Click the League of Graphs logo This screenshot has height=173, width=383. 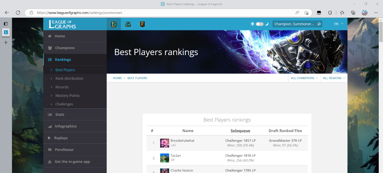[62, 24]
